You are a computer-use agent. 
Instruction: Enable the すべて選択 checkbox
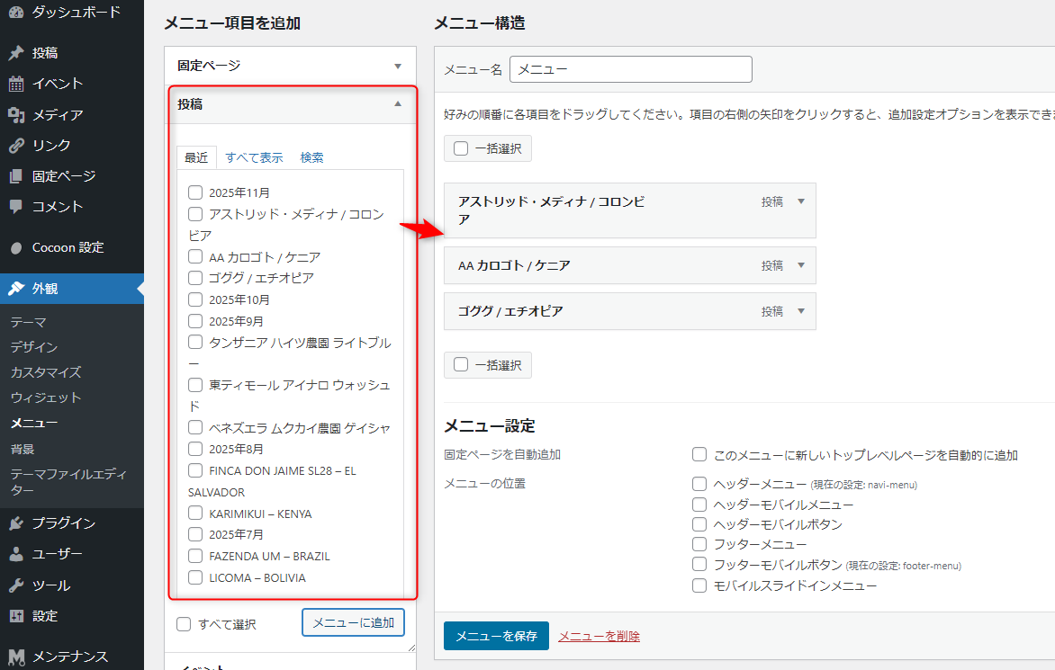[185, 624]
